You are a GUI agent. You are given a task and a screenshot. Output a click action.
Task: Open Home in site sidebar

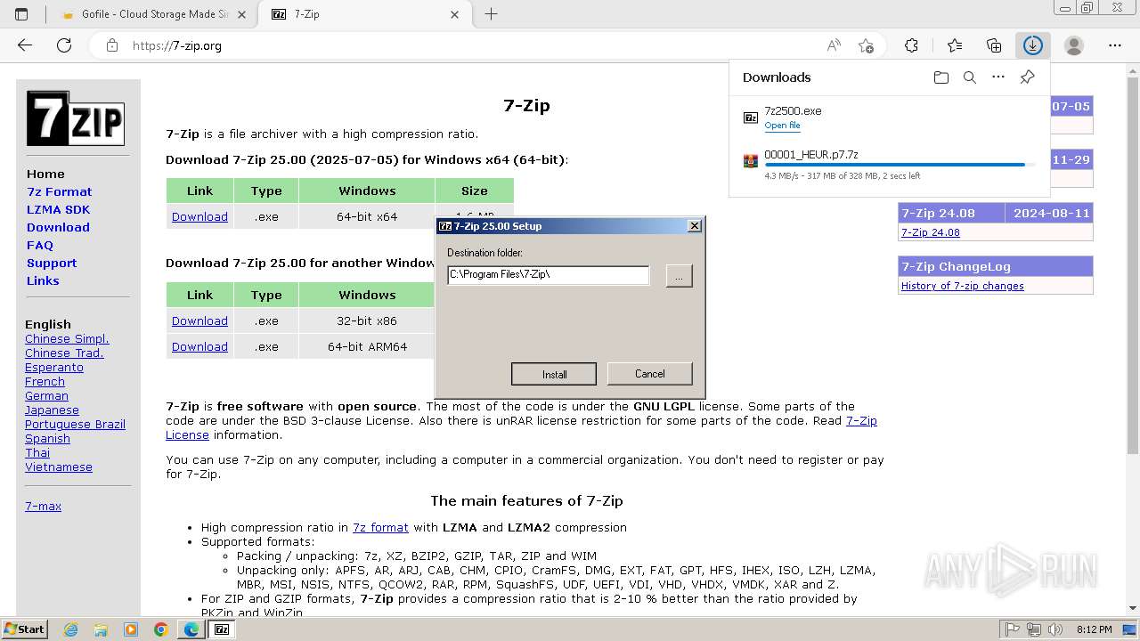tap(45, 174)
